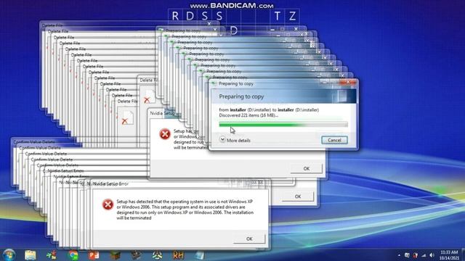Screen dimensions: 465x261
Task: Click the red error icon in middle Nvidia Setup dialog
Action: tap(165, 134)
